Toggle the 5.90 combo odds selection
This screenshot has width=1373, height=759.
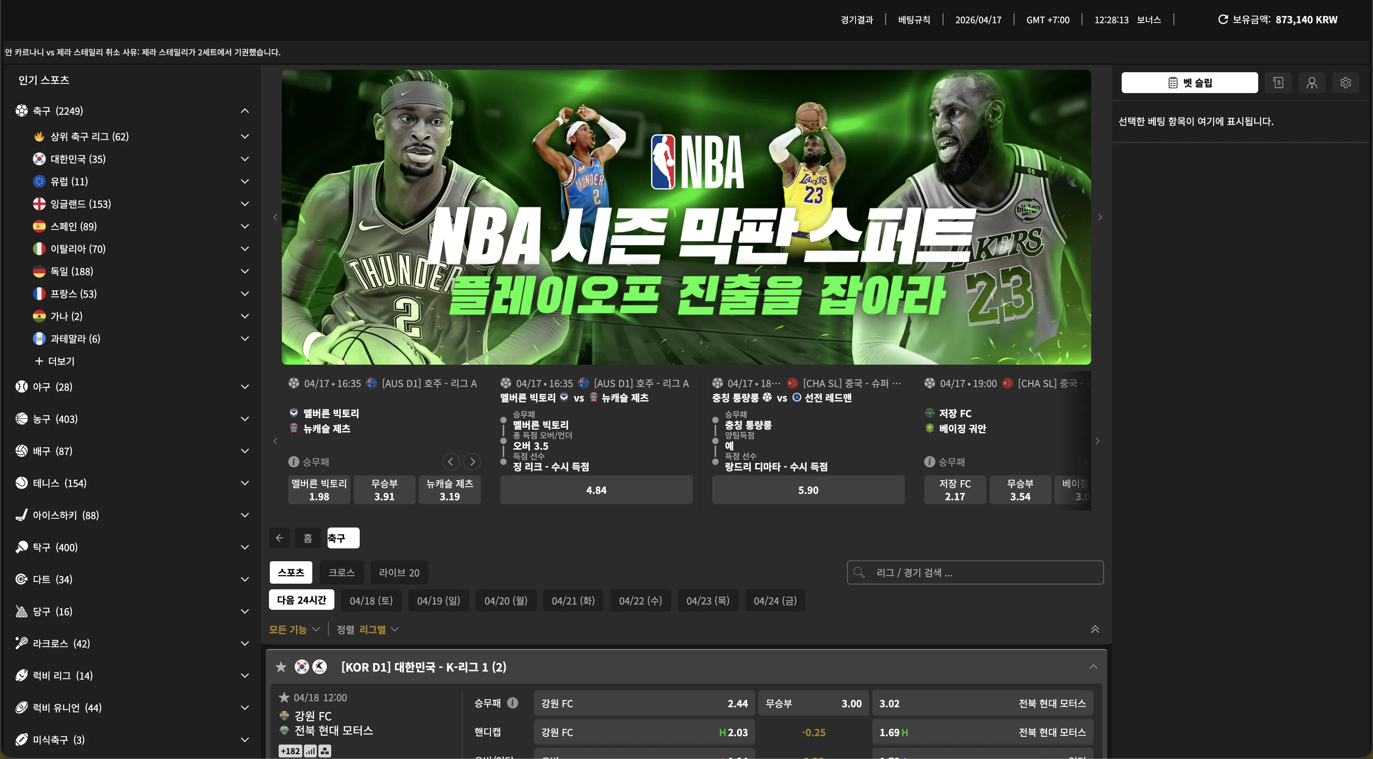[808, 490]
